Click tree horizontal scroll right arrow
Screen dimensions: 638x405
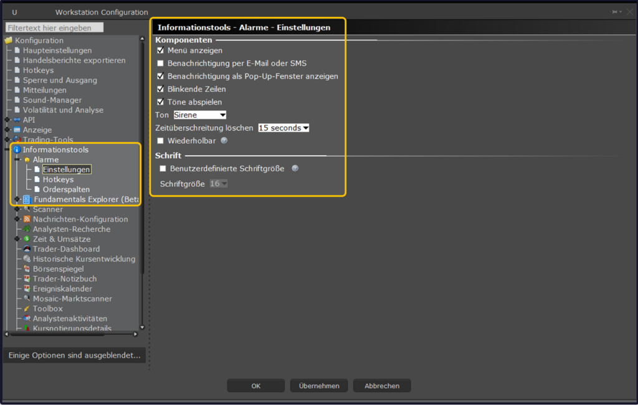coord(135,334)
